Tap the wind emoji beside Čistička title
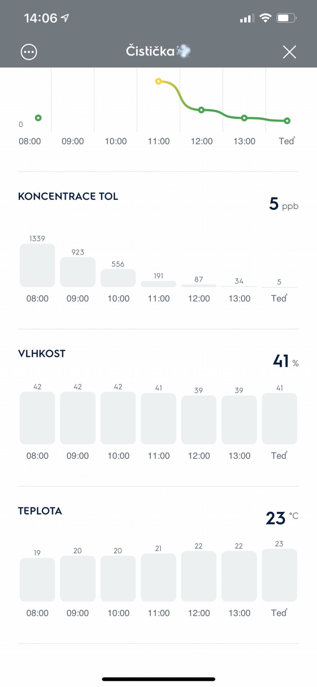This screenshot has width=317, height=687. [183, 51]
